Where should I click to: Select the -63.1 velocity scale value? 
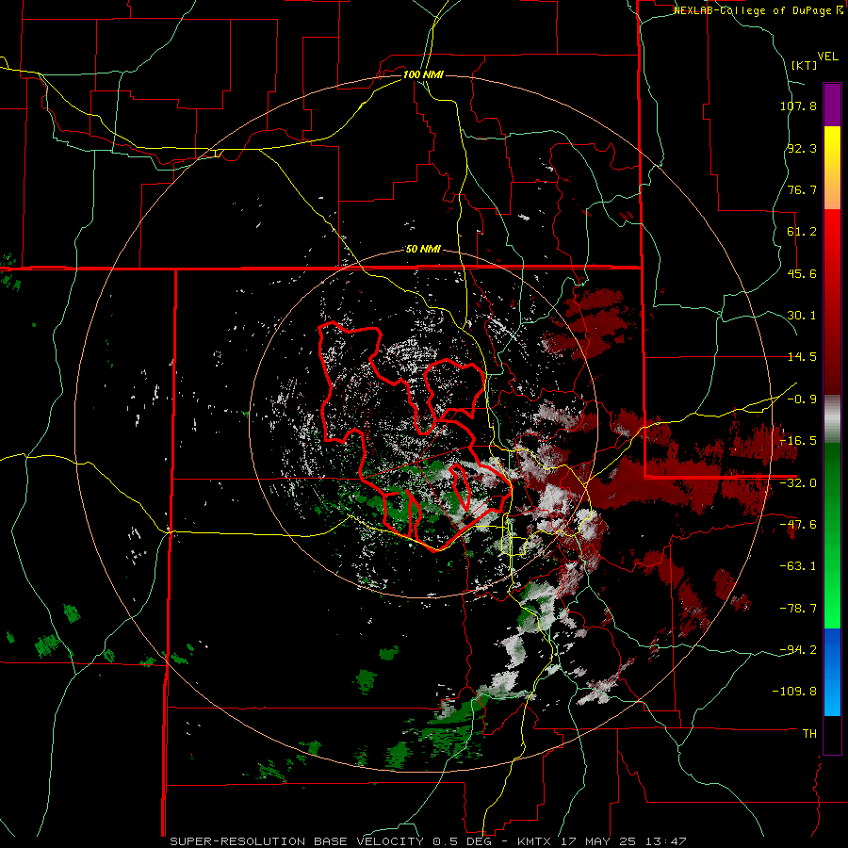pyautogui.click(x=798, y=566)
